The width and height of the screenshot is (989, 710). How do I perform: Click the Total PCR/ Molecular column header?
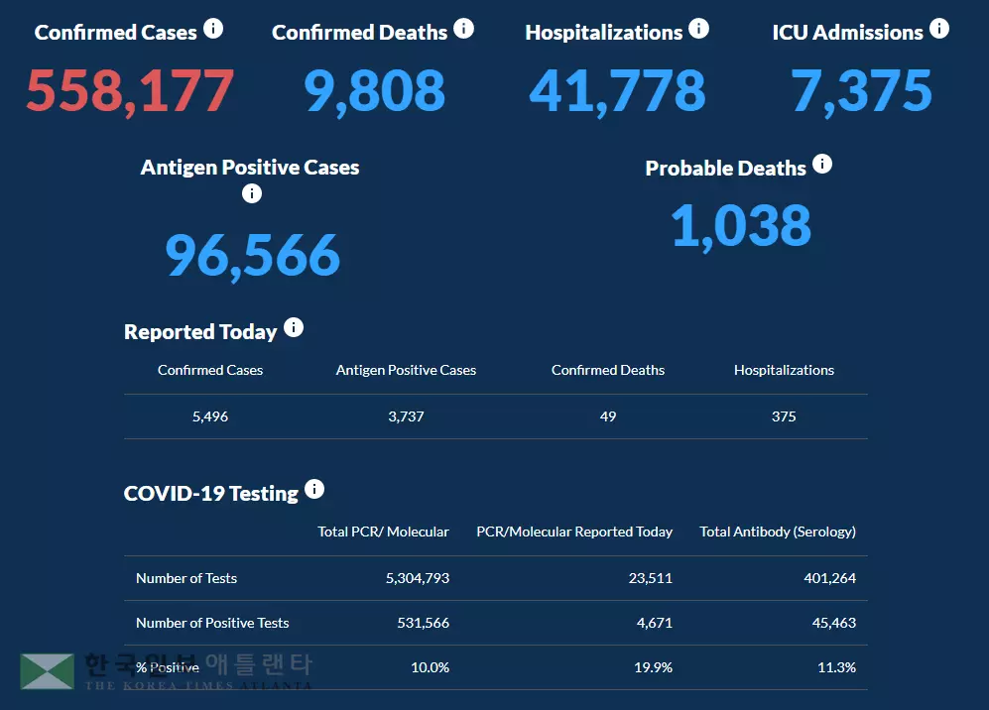383,532
